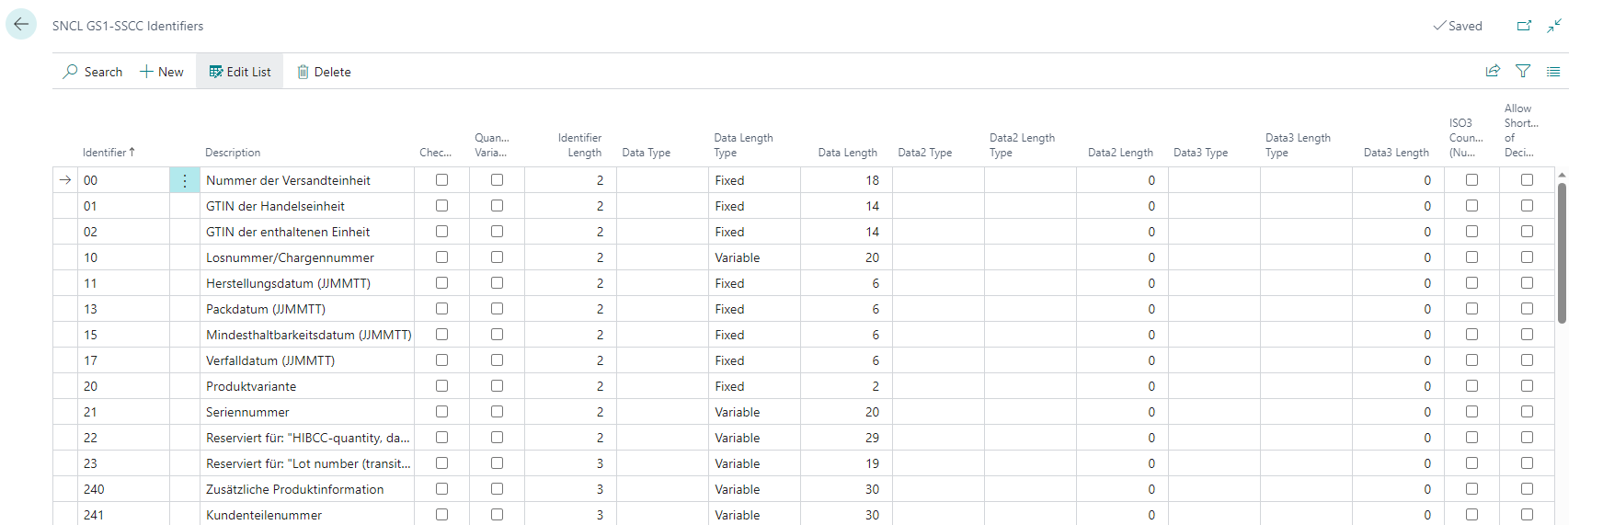The width and height of the screenshot is (1603, 525).
Task: Open the Search function
Action: tap(92, 72)
